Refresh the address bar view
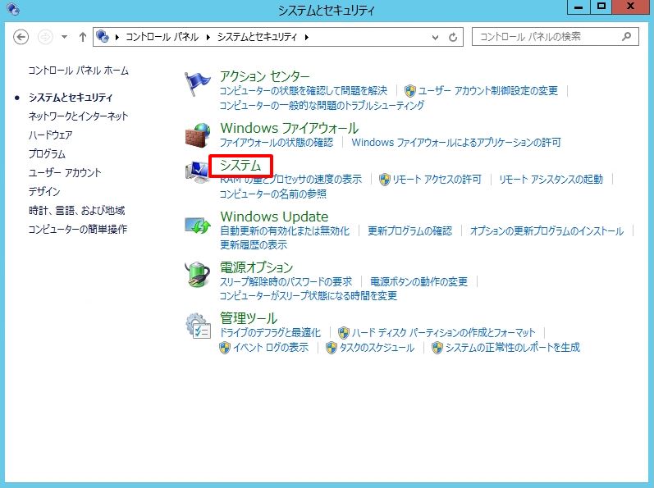 tap(453, 38)
